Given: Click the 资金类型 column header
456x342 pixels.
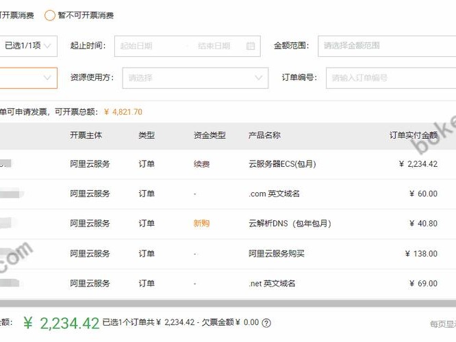Looking at the screenshot, I should pyautogui.click(x=210, y=135).
